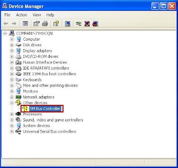Collapse the Other devices category
178x168 pixels.
click(12, 103)
